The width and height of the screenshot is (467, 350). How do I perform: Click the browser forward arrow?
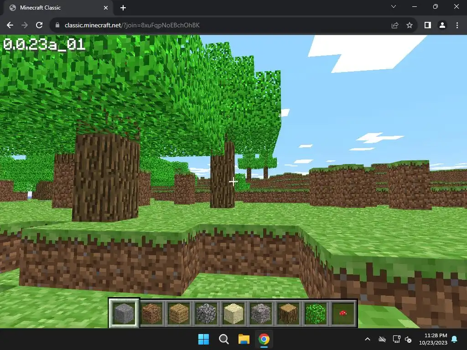25,26
